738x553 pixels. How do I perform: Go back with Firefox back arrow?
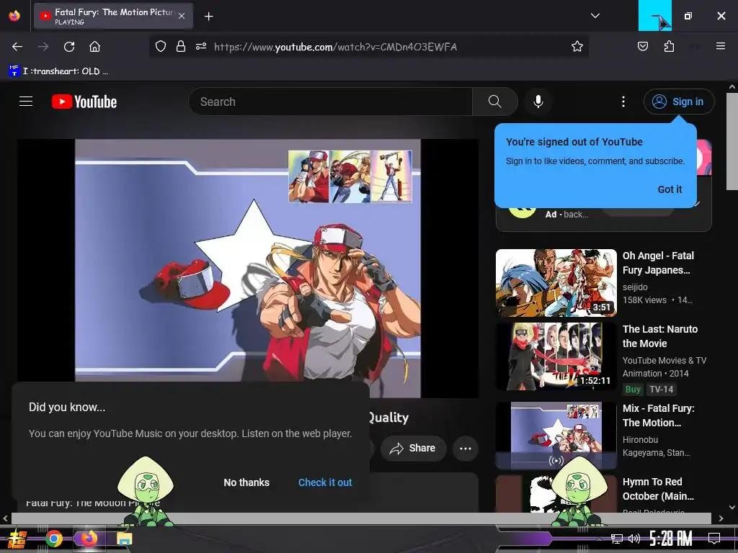pos(17,47)
